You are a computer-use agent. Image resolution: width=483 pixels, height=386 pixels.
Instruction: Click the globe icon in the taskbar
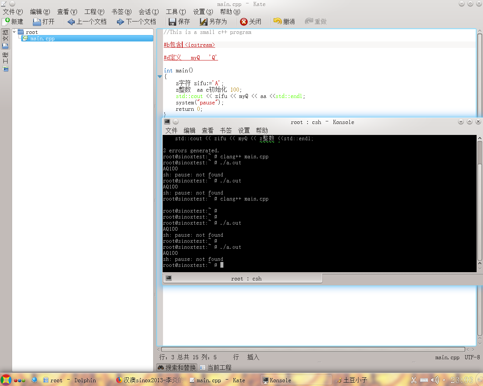tap(34, 380)
